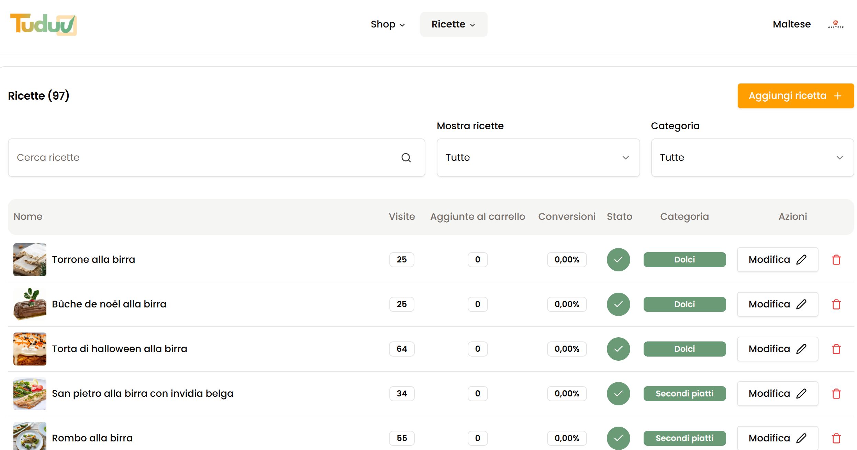Delete the Torrone alla birra recipe
Image resolution: width=857 pixels, height=450 pixels.
point(836,260)
